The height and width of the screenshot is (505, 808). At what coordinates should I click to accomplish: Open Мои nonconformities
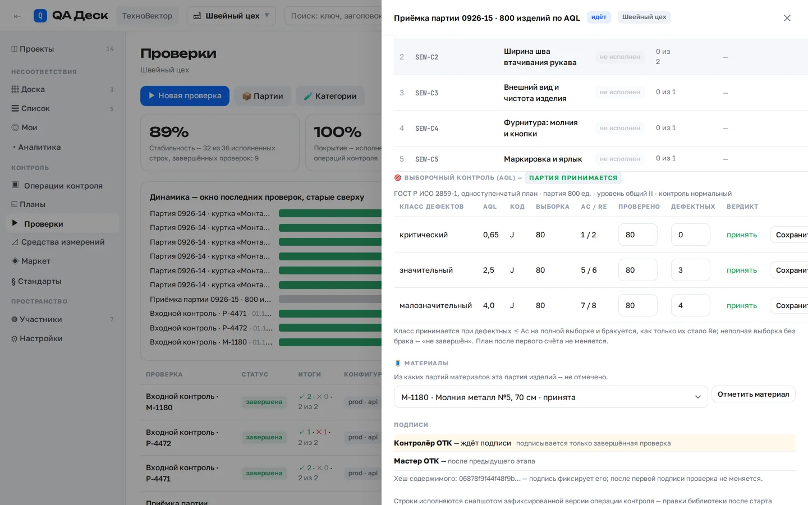pyautogui.click(x=62, y=127)
